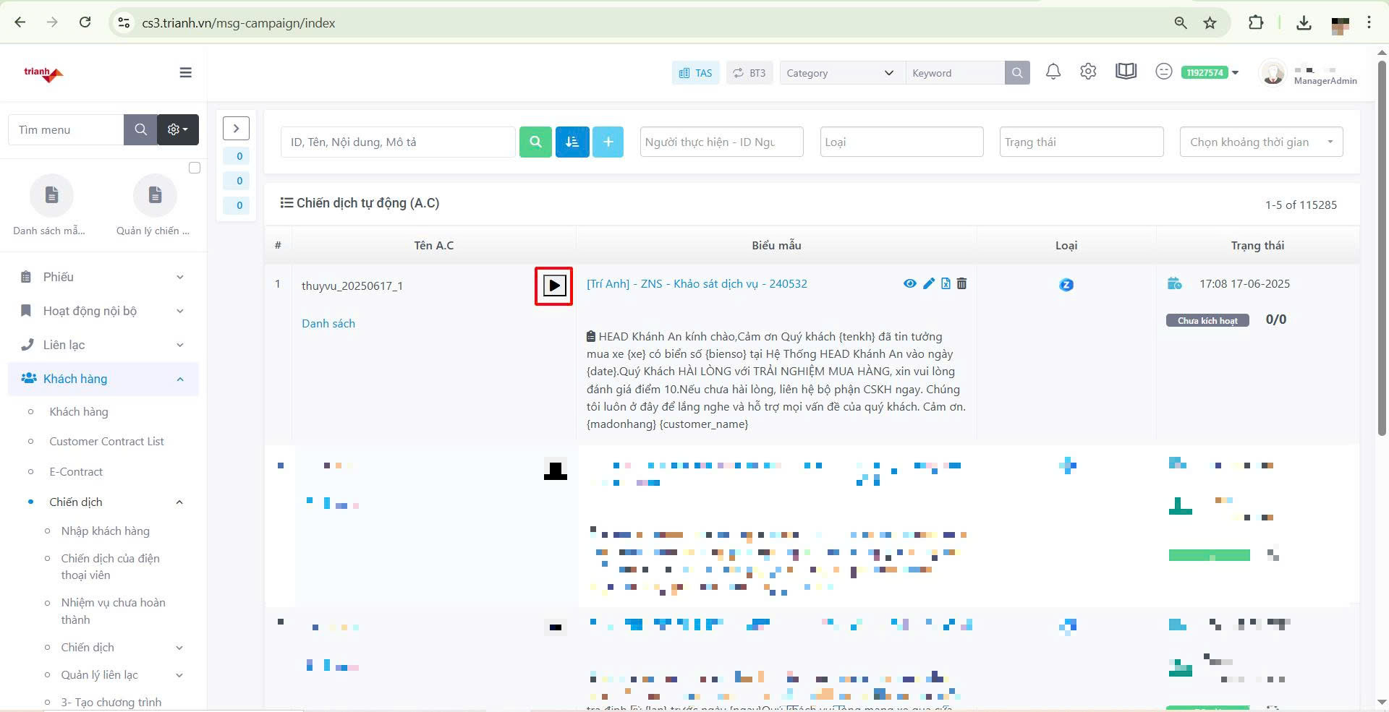1389x712 pixels.
Task: Open Quản lý chiến shortcut icon
Action: coord(155,195)
